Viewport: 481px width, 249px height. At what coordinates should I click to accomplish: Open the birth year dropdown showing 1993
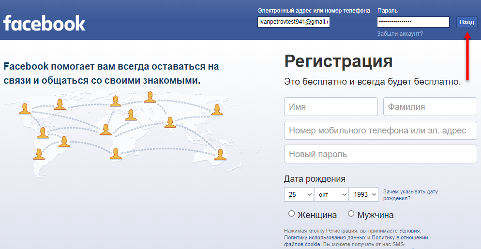(x=363, y=194)
